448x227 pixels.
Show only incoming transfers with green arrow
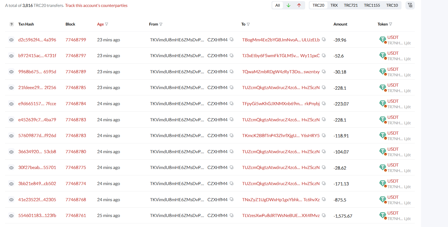[x=288, y=5]
